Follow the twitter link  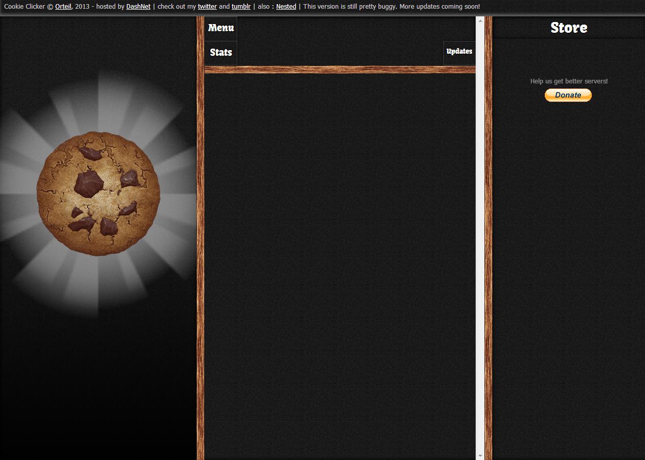tap(207, 7)
